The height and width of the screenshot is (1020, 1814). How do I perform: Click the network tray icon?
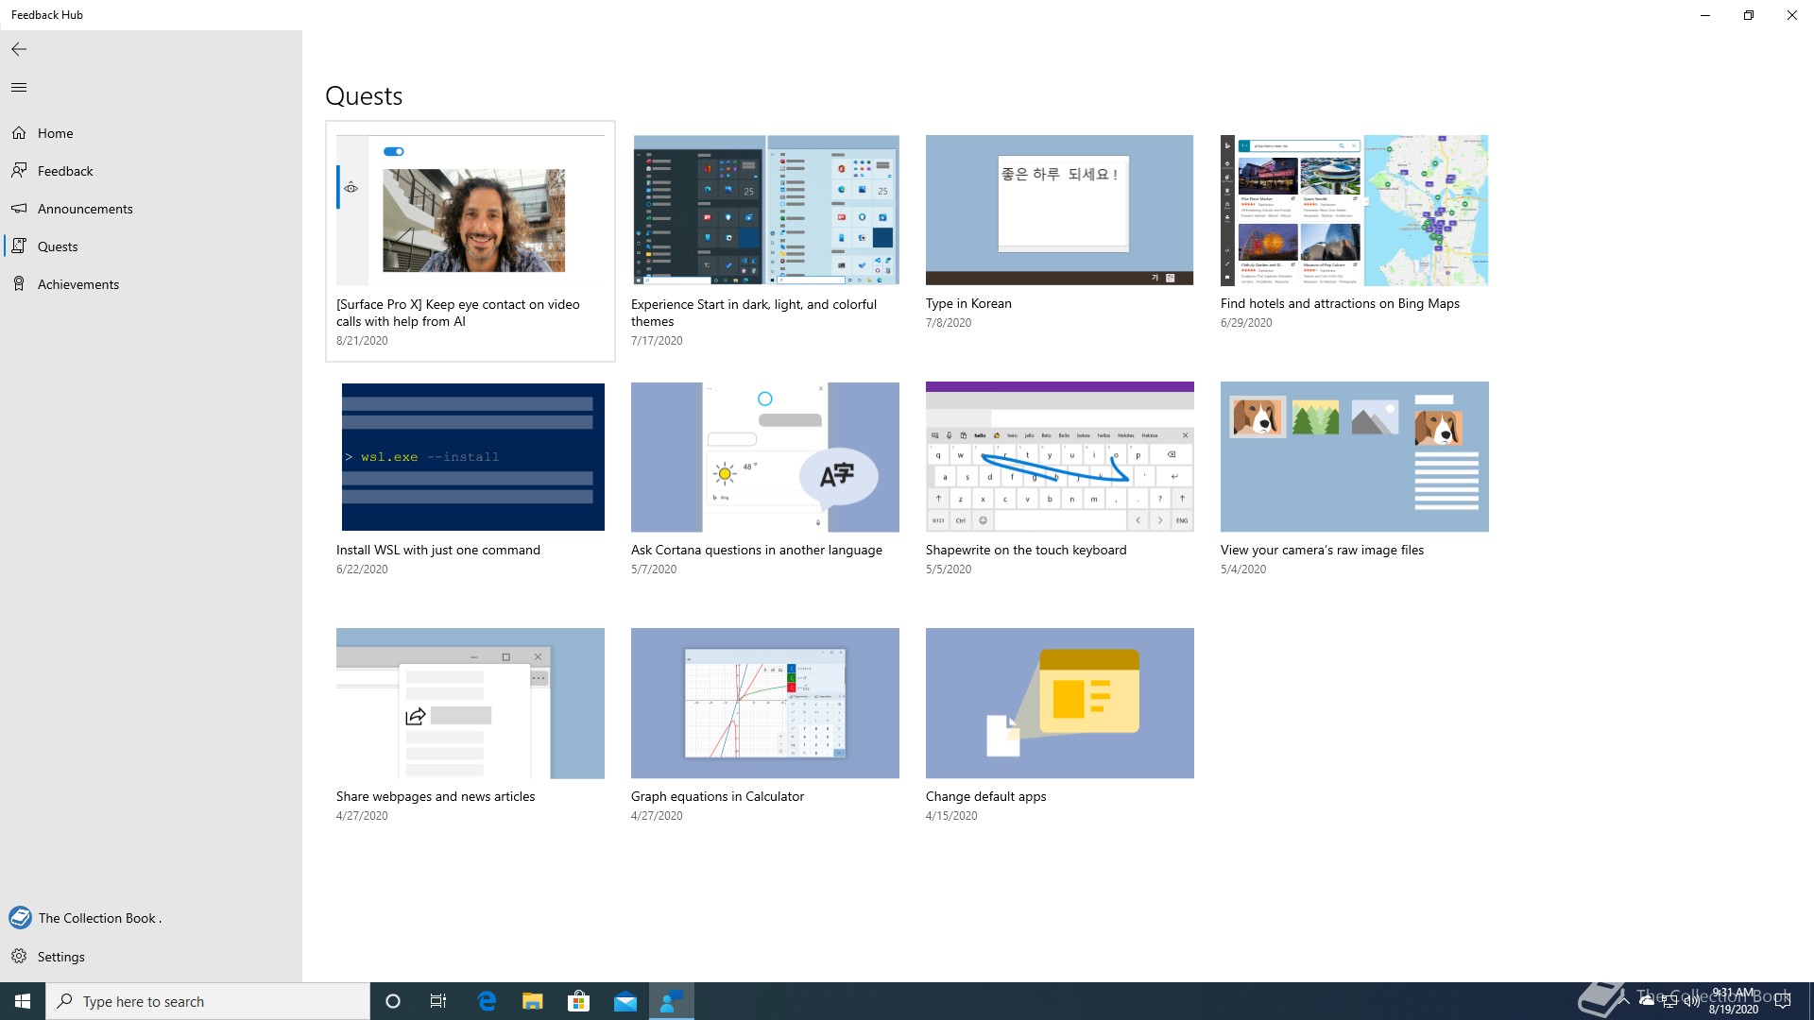(1669, 1001)
